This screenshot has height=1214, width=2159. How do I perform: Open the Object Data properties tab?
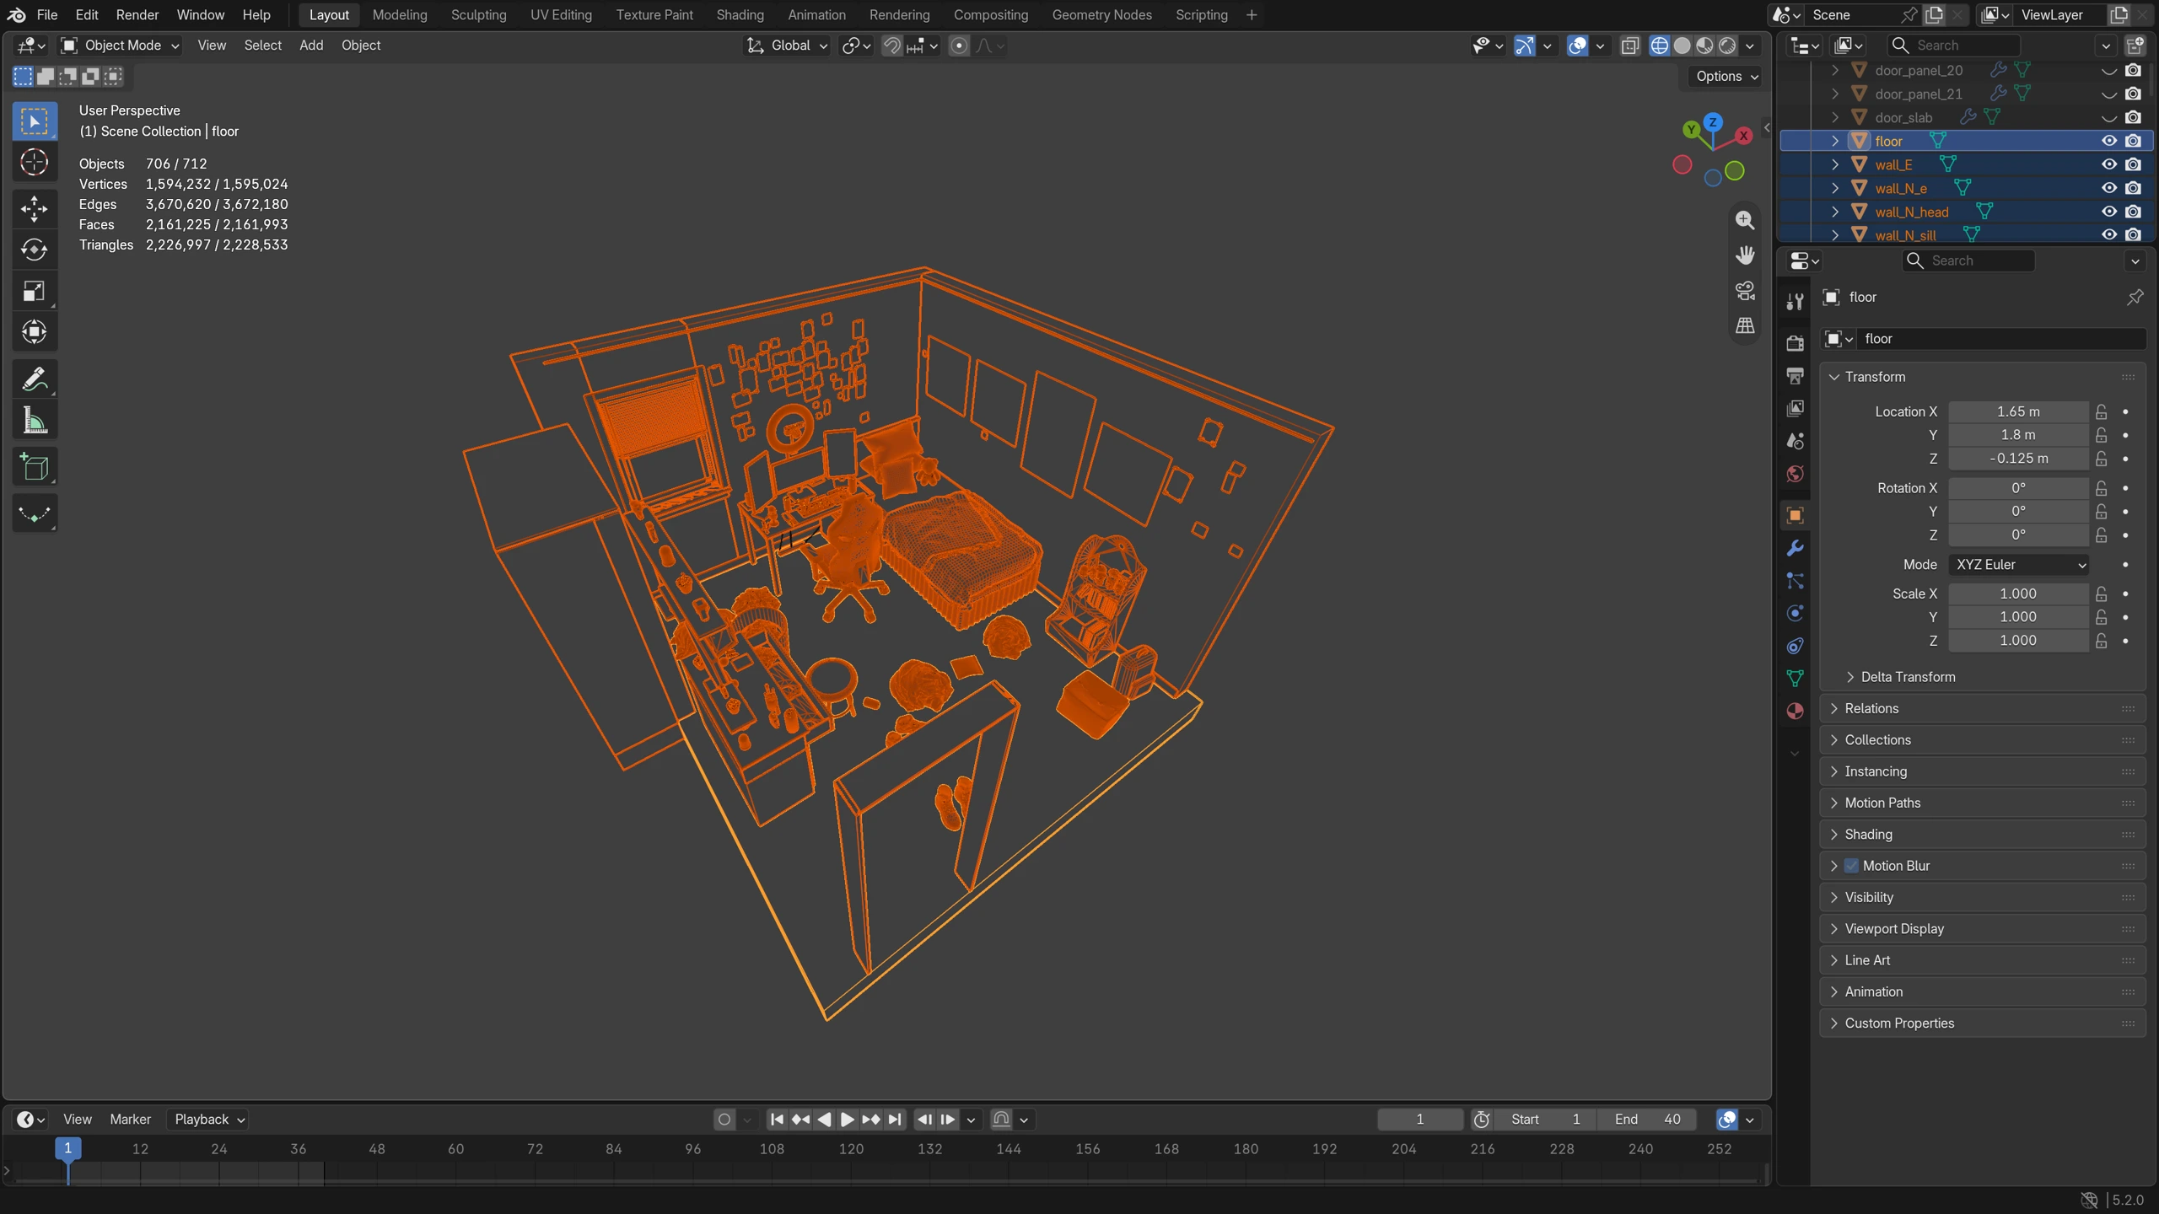tap(1795, 679)
